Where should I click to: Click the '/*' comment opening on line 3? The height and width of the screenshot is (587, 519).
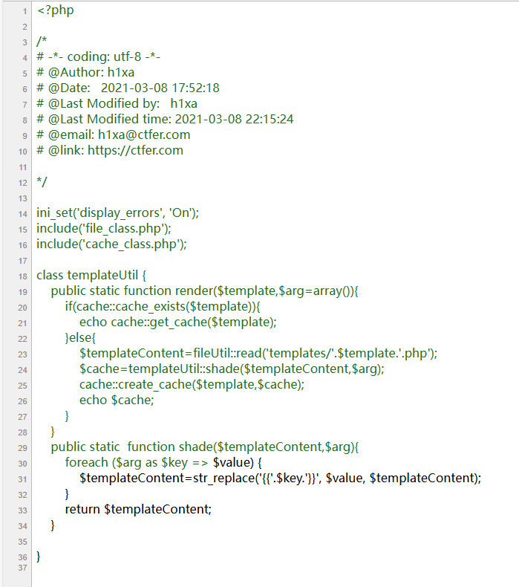pyautogui.click(x=42, y=41)
